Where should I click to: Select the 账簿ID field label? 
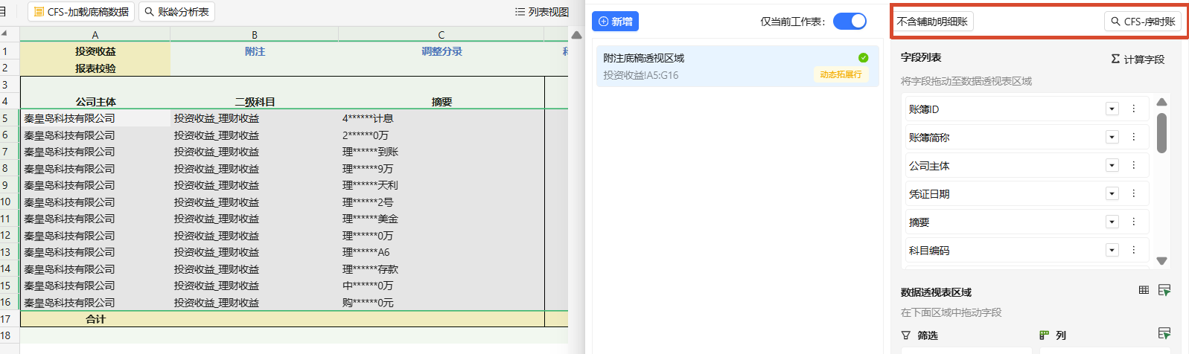pyautogui.click(x=924, y=109)
